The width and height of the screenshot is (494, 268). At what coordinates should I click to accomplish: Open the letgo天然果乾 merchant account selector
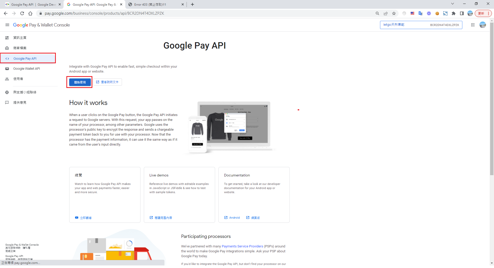click(421, 25)
